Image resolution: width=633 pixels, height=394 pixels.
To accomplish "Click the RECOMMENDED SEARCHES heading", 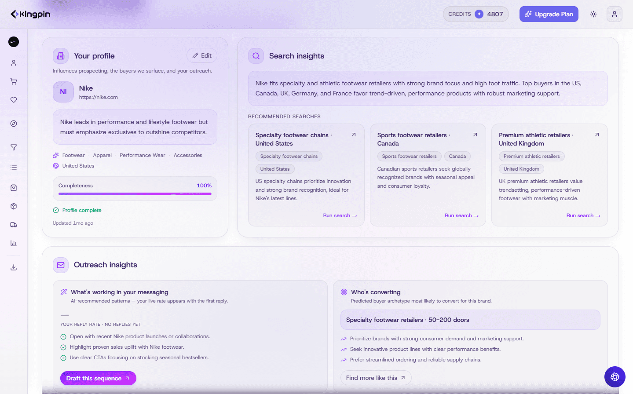I will click(284, 117).
